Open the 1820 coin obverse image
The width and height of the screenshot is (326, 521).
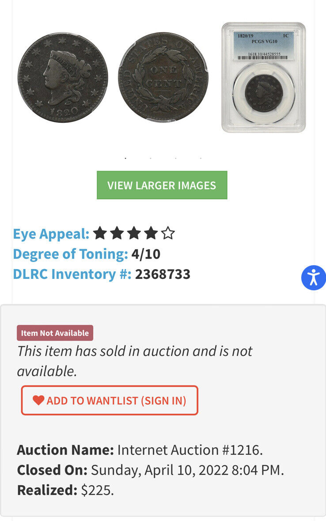(x=63, y=77)
